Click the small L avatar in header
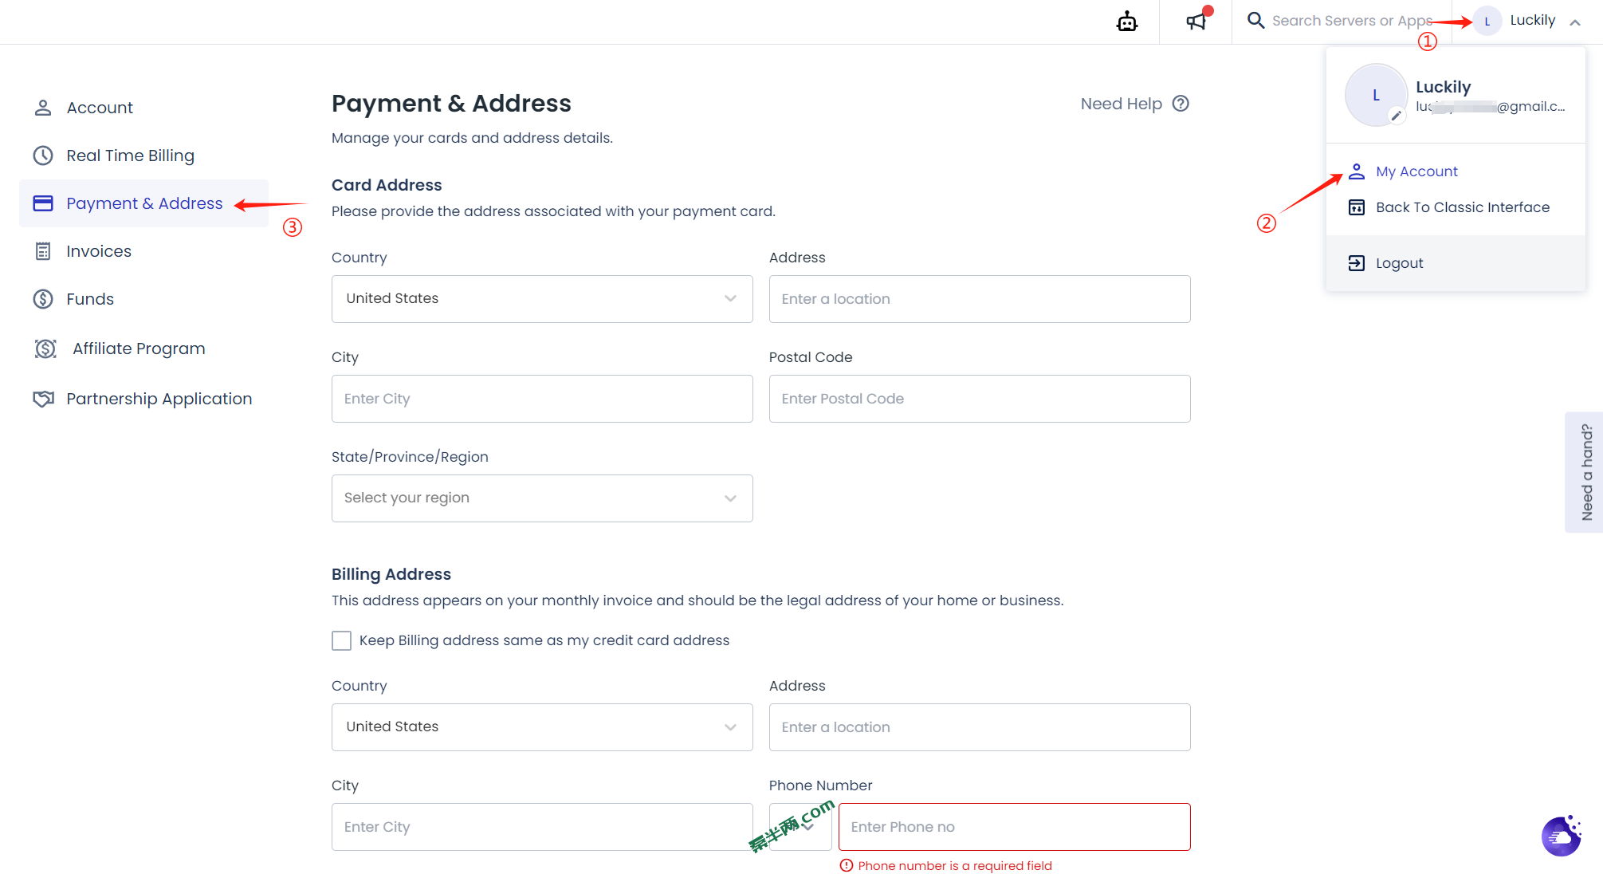The width and height of the screenshot is (1603, 878). (x=1487, y=21)
